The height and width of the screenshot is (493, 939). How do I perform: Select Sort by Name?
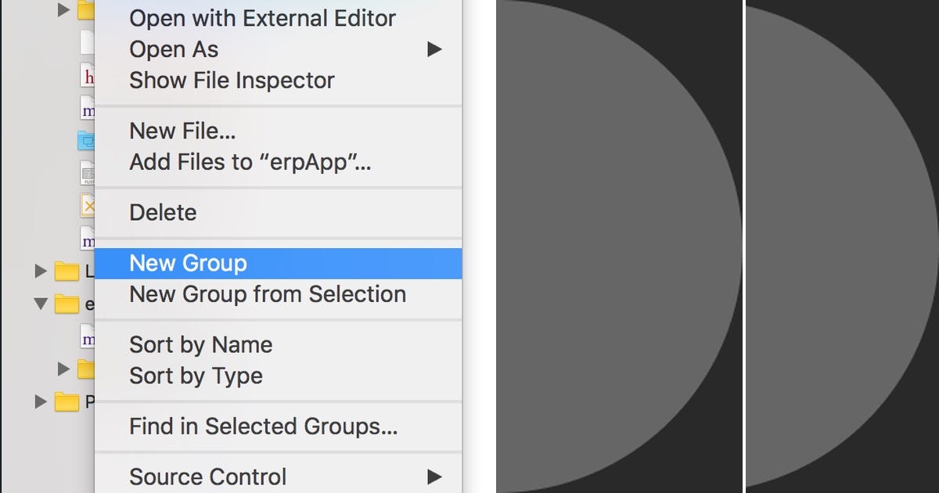201,344
